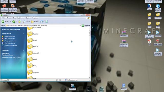Select the bandicam 2014-05-11 video file
This screenshot has width=164, height=92.
158,52
